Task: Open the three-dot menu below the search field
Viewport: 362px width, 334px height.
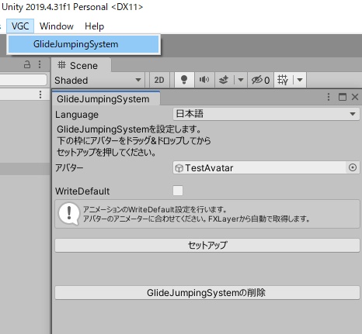Action: coord(40,95)
